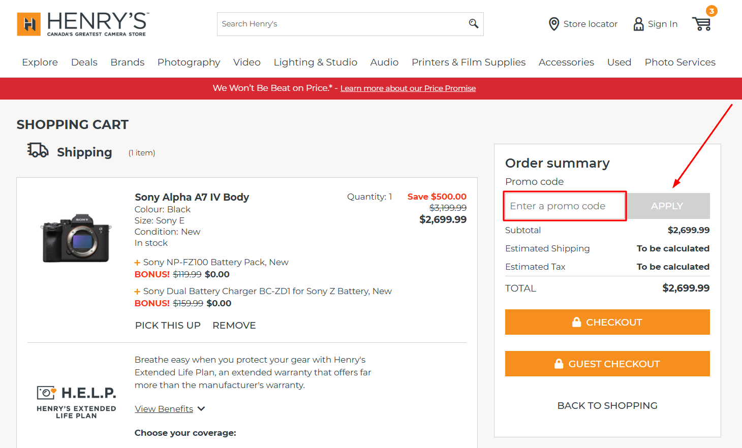Open the Sony Alpha A7 IV camera thumbnail

click(76, 238)
